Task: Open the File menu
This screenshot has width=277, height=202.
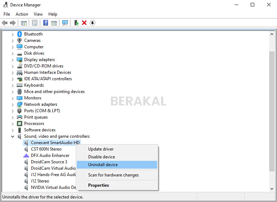Action: tap(7, 14)
